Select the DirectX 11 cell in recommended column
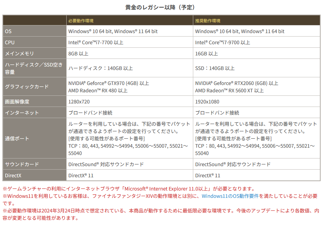The image size is (323, 225). [205, 175]
